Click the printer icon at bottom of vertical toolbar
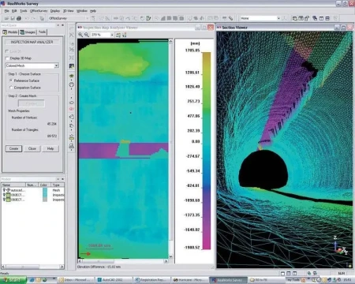 tap(72, 146)
